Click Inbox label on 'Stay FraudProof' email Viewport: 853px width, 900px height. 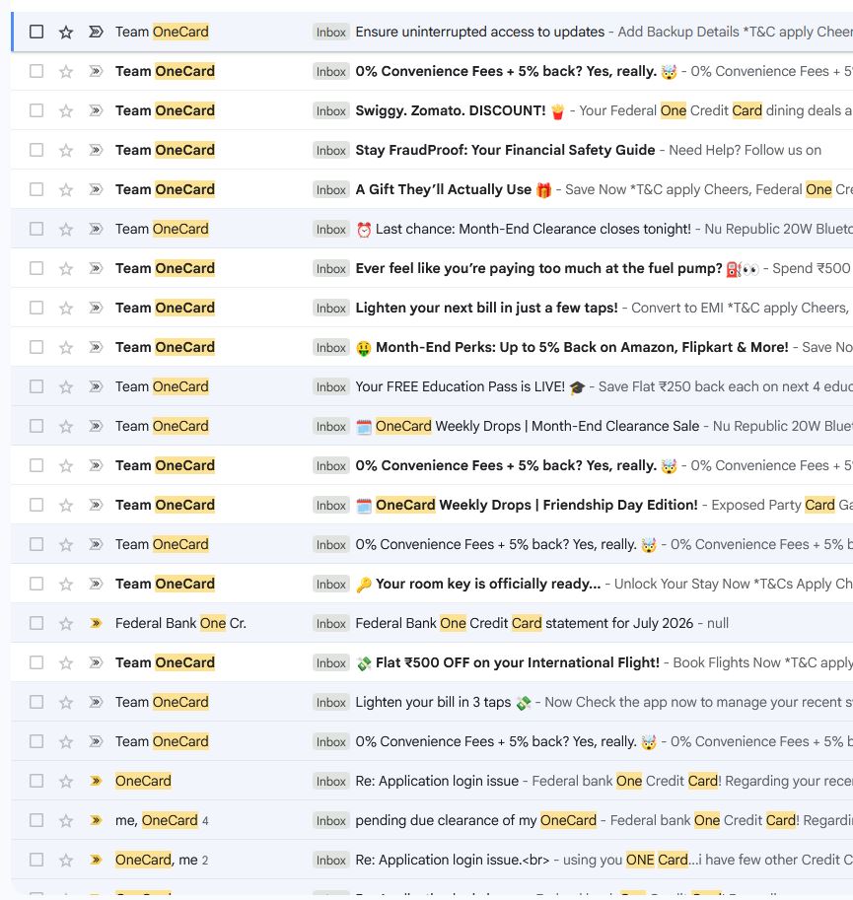pos(331,151)
